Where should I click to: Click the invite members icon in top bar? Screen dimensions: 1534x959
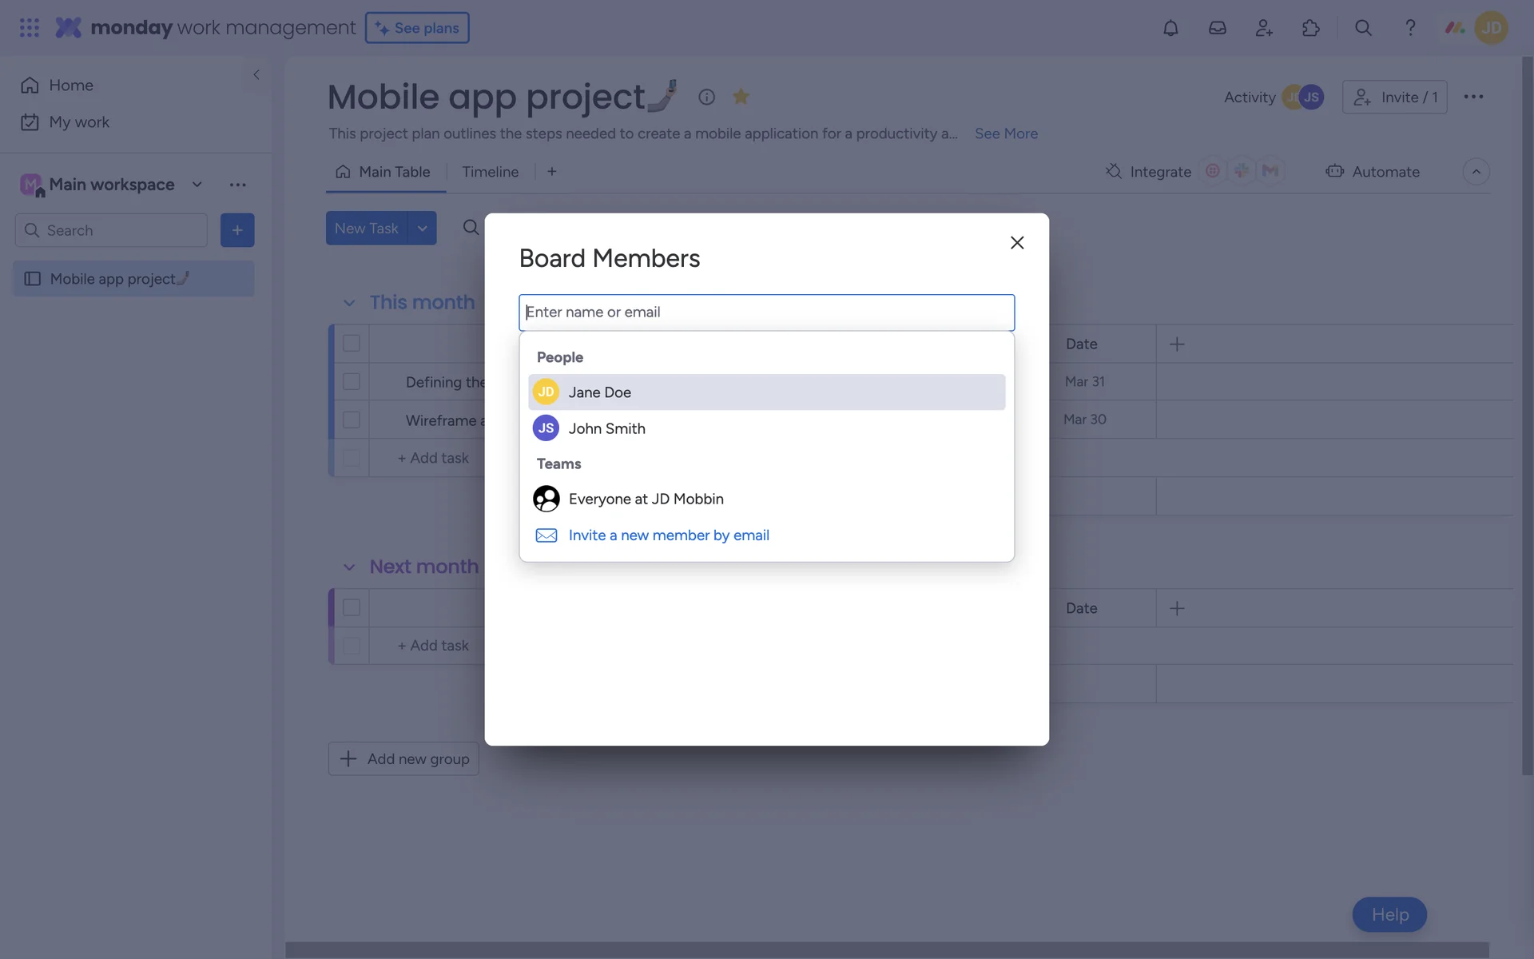coord(1264,28)
